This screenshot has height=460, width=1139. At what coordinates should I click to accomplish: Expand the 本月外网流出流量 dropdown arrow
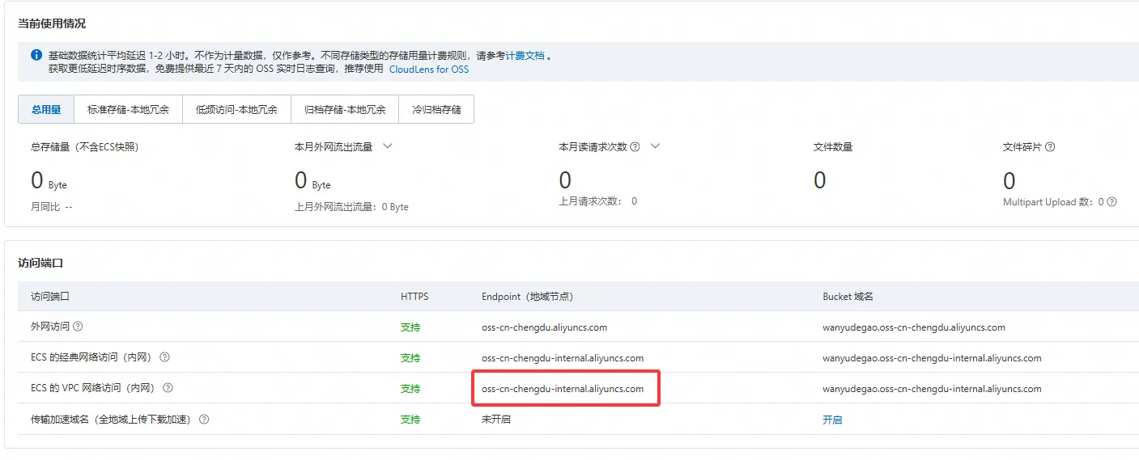point(387,146)
